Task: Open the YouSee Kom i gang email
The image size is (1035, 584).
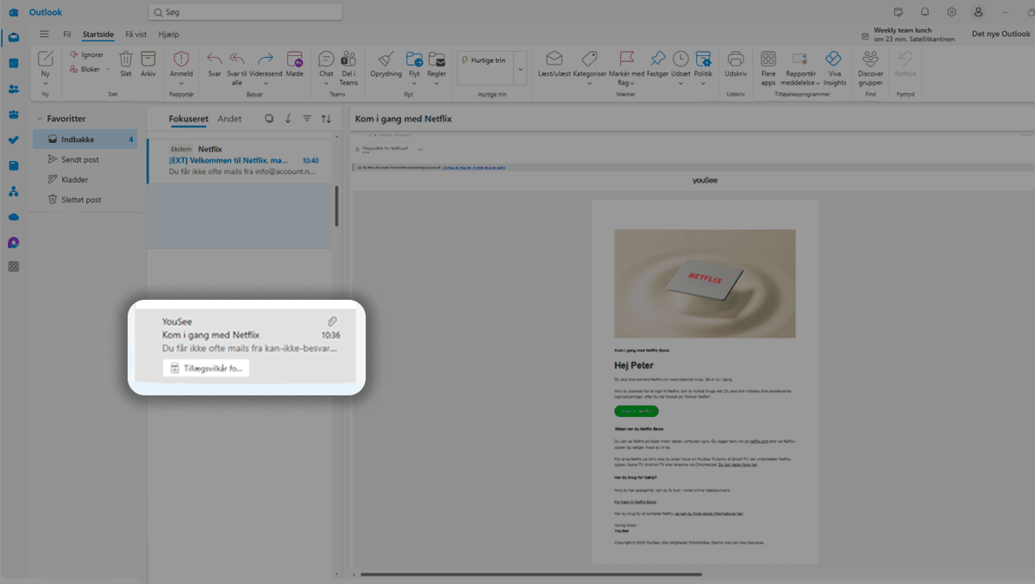Action: pos(246,347)
